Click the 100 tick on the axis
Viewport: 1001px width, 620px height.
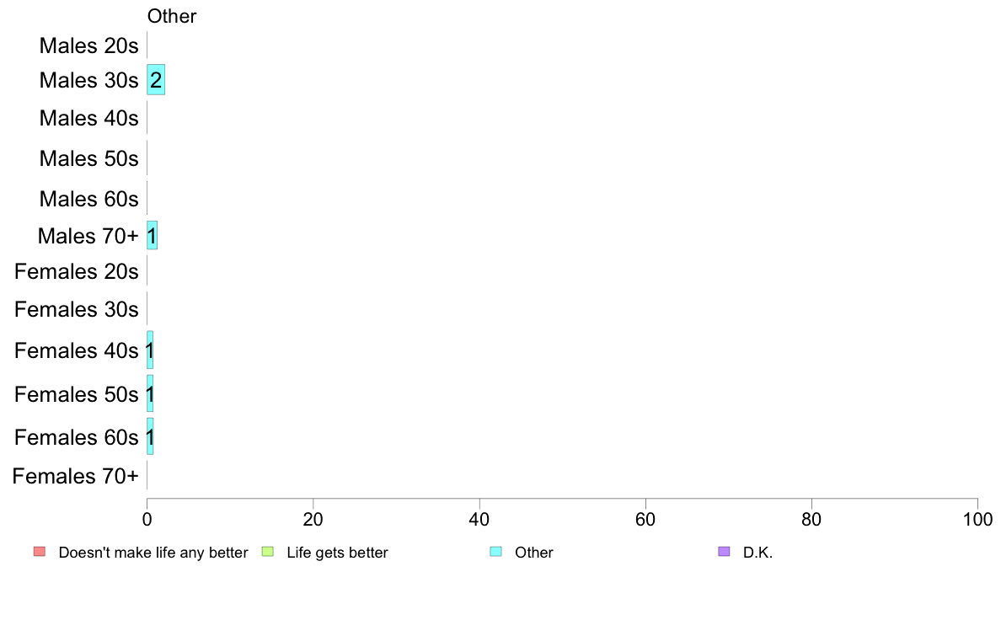(x=977, y=519)
